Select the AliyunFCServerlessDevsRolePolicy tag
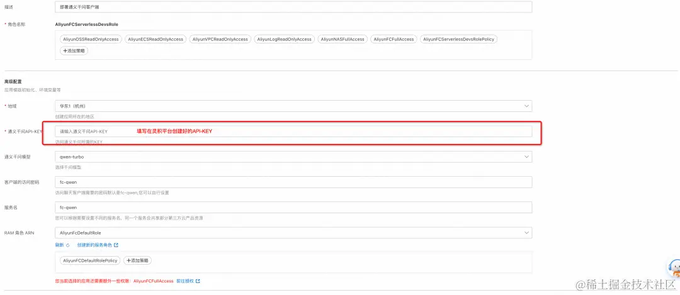 pos(459,40)
